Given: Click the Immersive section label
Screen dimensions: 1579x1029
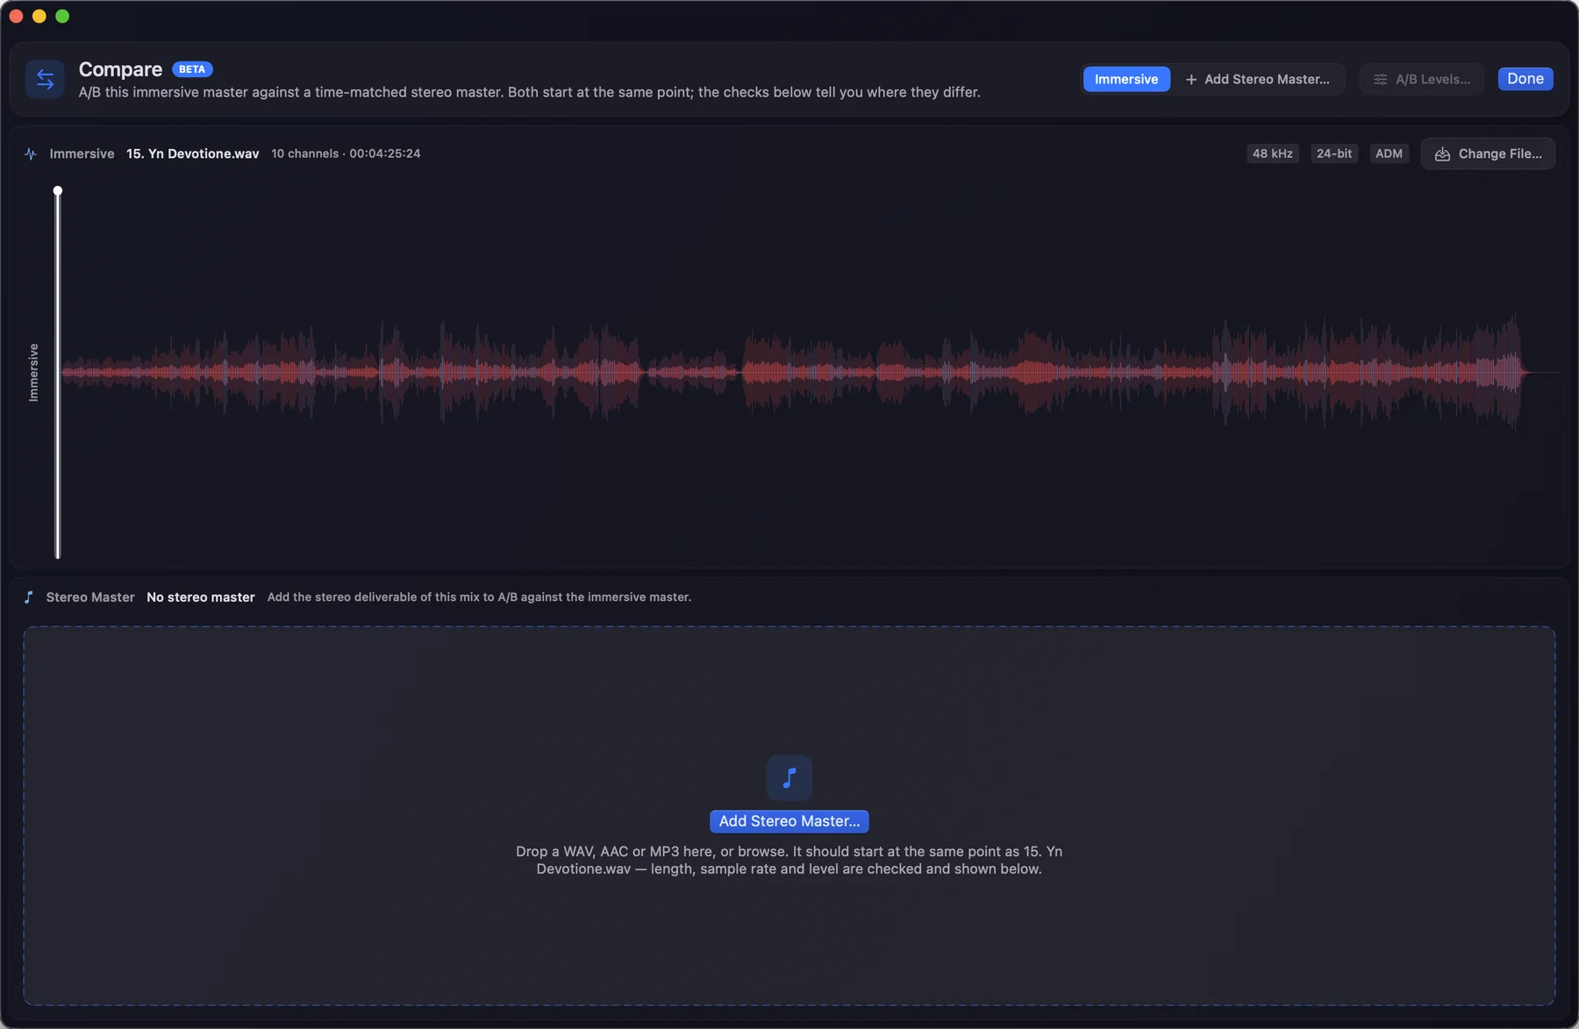Looking at the screenshot, I should 82,154.
